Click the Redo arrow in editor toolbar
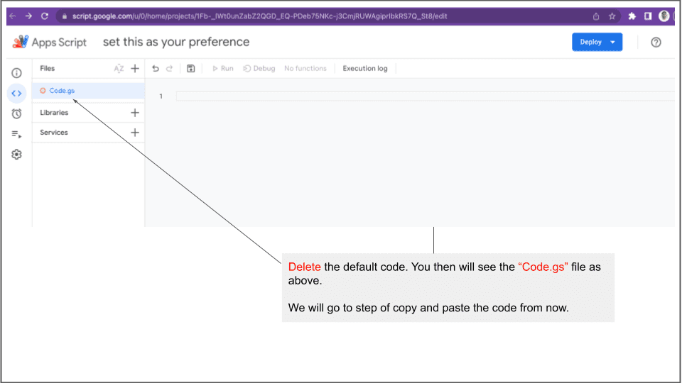This screenshot has height=383, width=682. (x=169, y=69)
